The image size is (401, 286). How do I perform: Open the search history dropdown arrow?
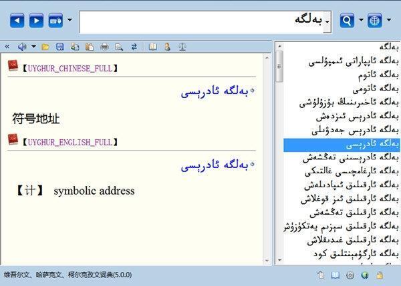pyautogui.click(x=327, y=22)
